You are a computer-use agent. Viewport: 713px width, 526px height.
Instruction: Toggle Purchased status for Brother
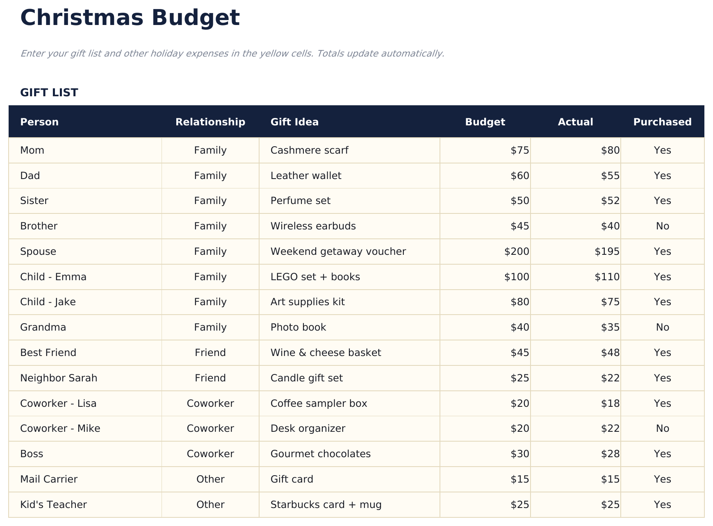coord(663,226)
